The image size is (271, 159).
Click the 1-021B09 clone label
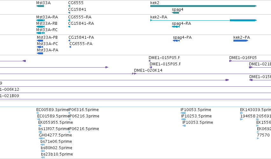10,96
